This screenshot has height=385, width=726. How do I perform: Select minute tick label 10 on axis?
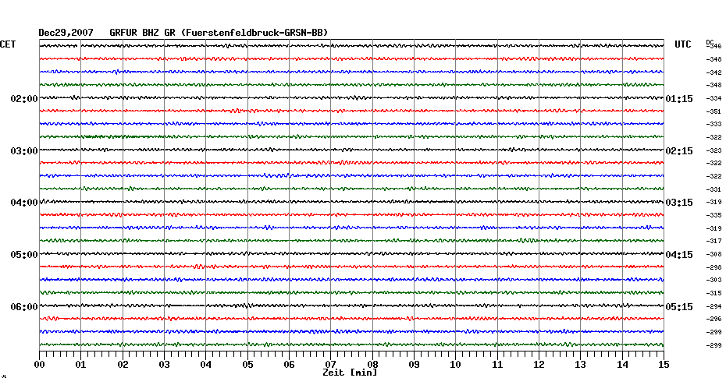(x=456, y=365)
